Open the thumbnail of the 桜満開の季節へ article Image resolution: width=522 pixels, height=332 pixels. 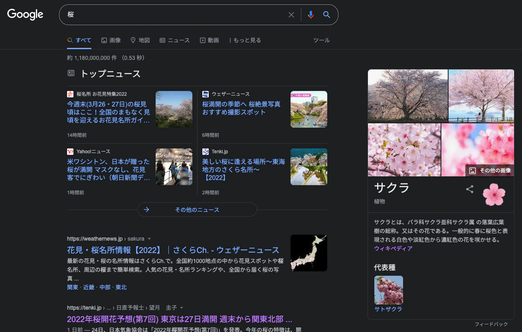point(309,109)
